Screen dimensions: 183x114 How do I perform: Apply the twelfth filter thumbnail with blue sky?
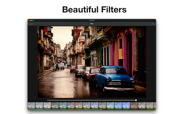pos(118,106)
